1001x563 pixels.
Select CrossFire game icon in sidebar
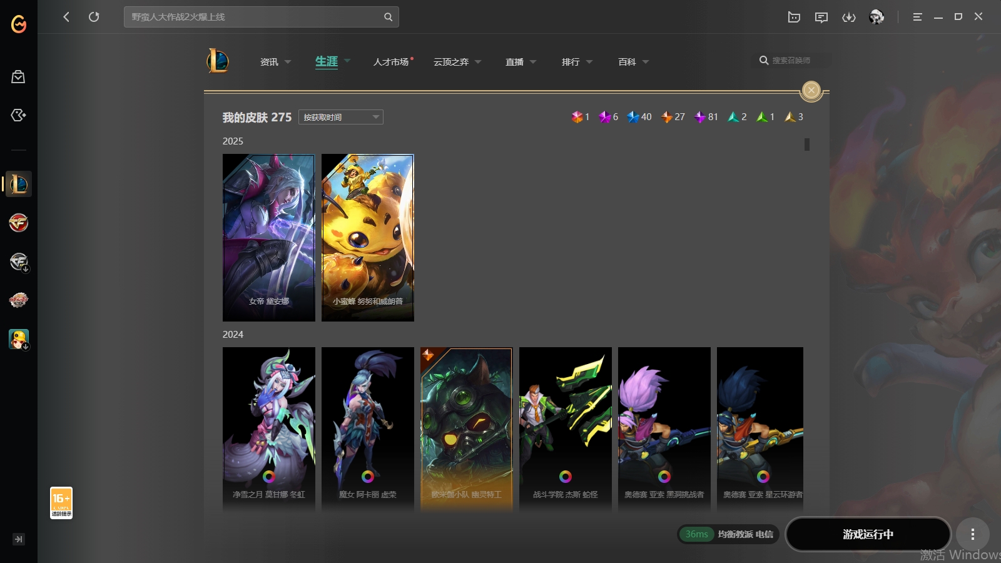(x=19, y=223)
